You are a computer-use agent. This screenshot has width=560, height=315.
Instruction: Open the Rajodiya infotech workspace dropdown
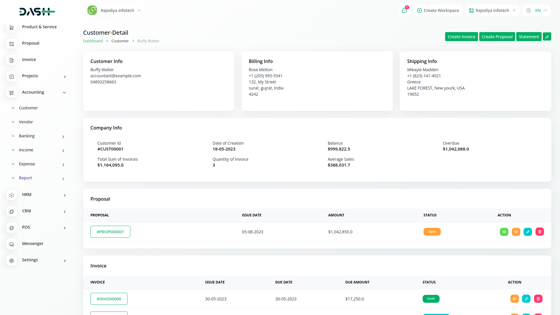pos(114,10)
